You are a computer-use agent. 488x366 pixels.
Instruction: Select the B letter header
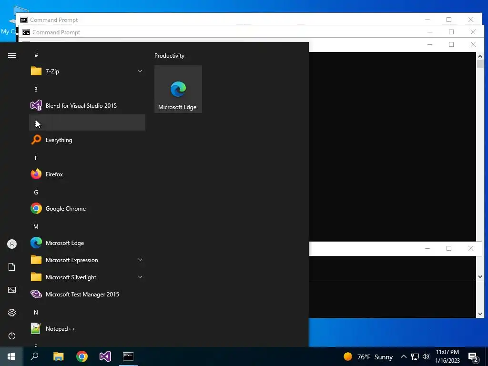click(36, 89)
